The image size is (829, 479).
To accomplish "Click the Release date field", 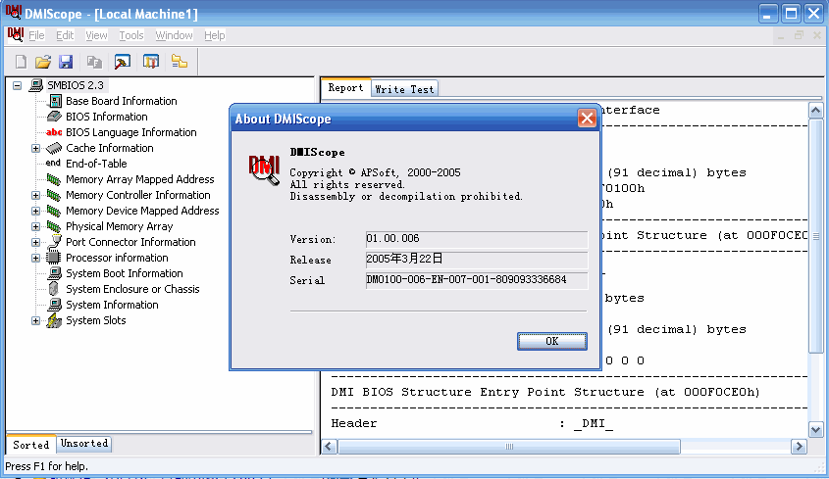I will tap(477, 259).
